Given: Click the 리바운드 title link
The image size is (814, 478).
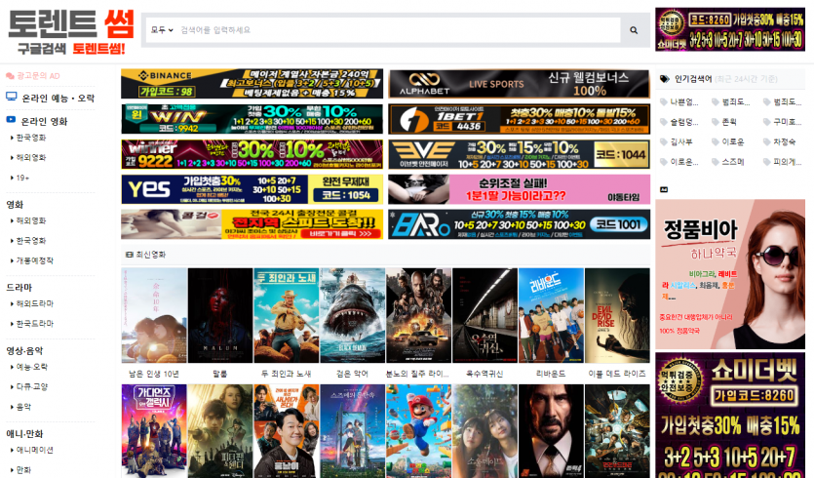Looking at the screenshot, I should tap(551, 374).
